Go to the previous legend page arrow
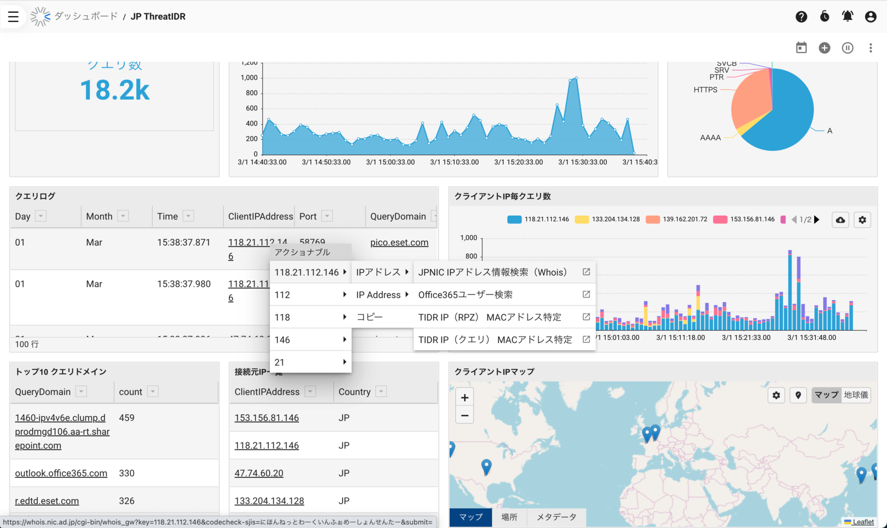 (x=794, y=219)
